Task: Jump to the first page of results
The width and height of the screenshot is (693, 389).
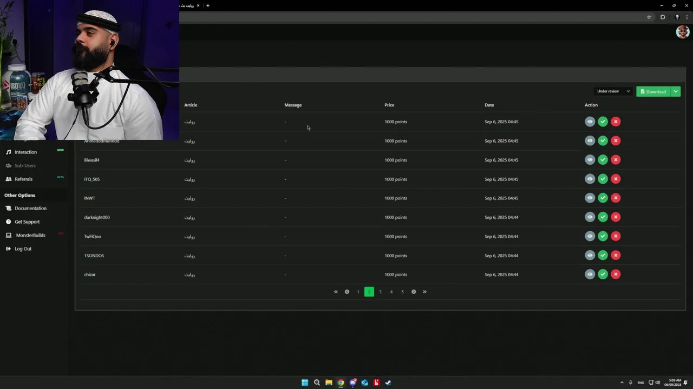Action: (336, 292)
